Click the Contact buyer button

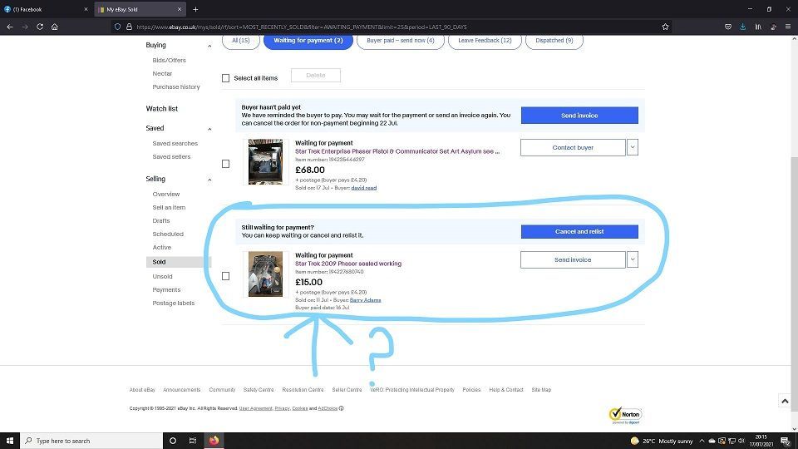click(x=573, y=148)
